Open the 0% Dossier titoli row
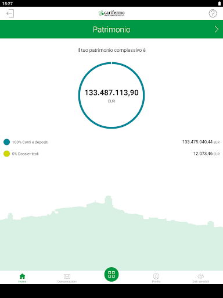This screenshot has height=298, width=223. click(111, 154)
